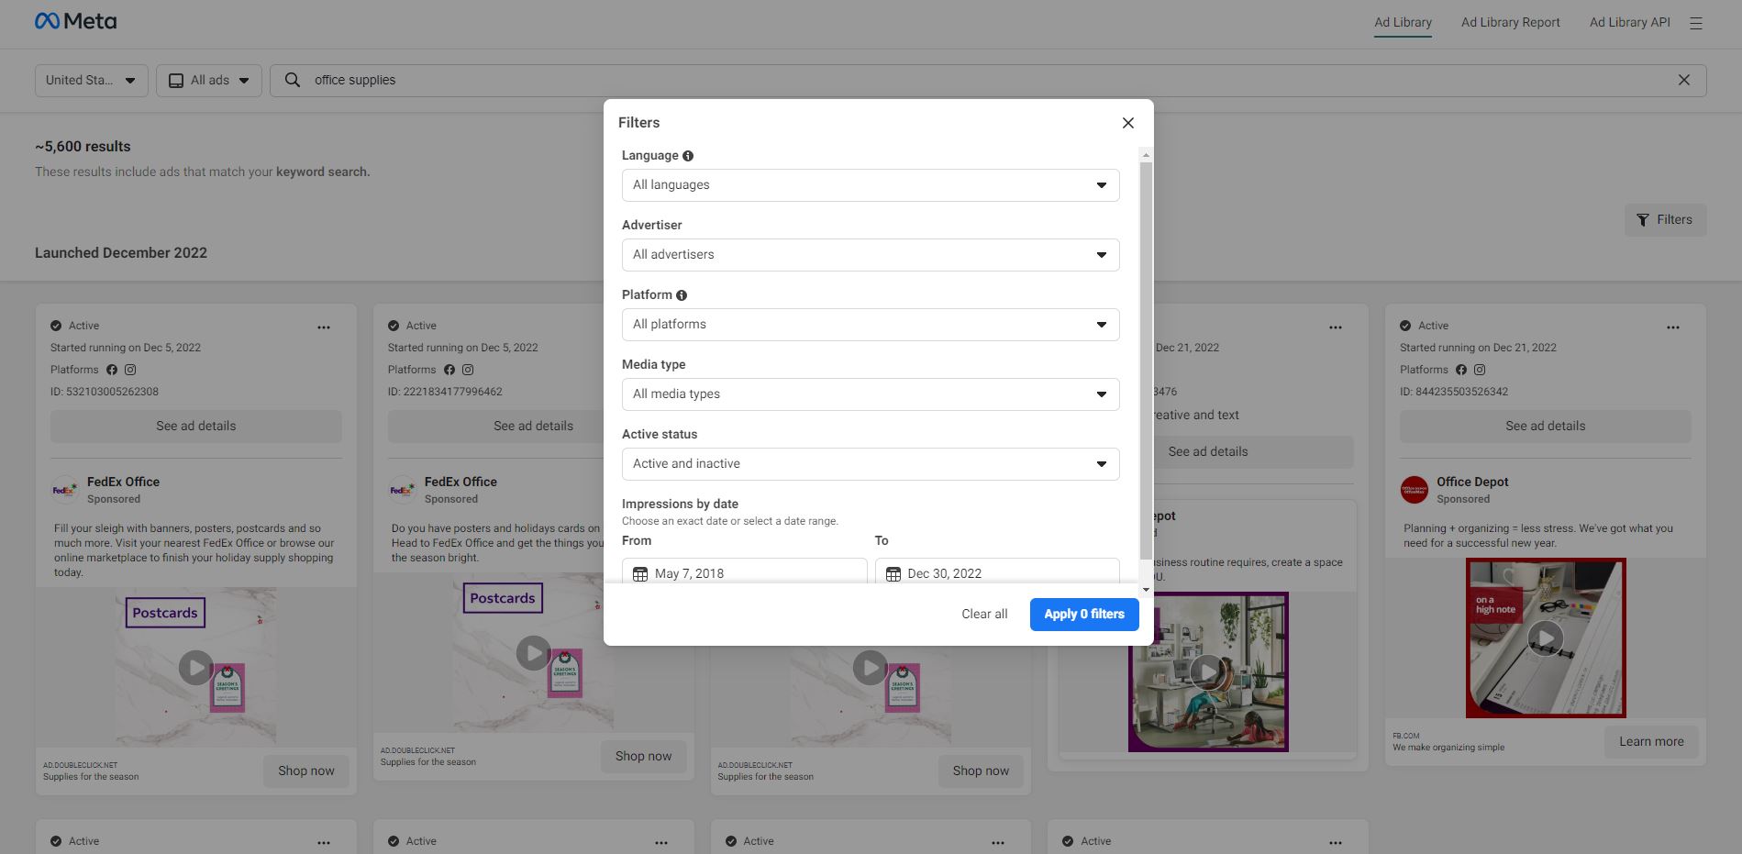Go to the Ad Library API tab
1742x854 pixels.
click(x=1629, y=22)
